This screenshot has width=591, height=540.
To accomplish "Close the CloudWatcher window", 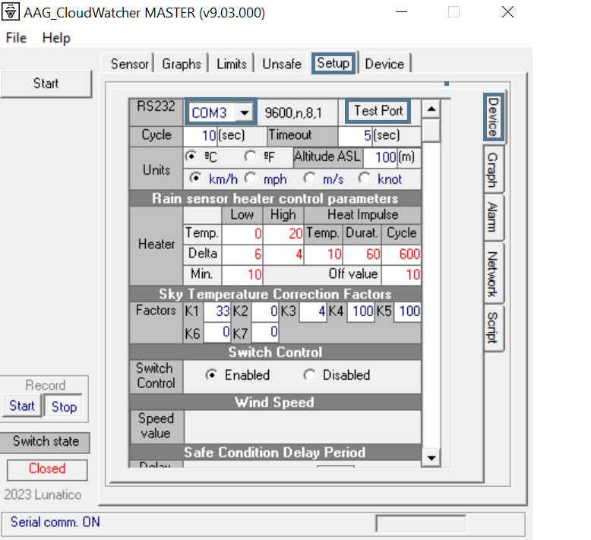I will [x=507, y=11].
